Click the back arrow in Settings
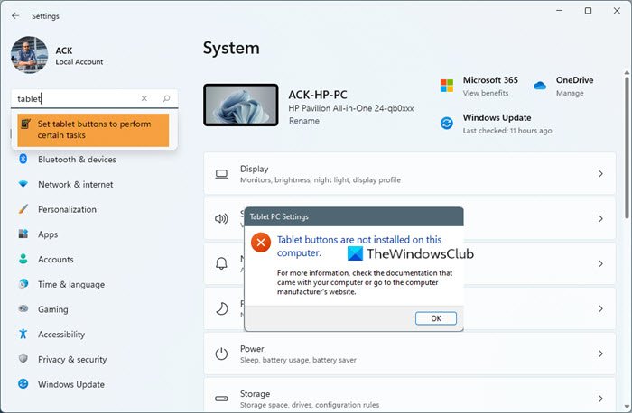Viewport: 632px width, 413px height. tap(15, 15)
